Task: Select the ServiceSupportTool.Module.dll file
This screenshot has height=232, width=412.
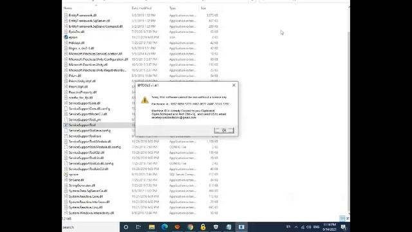Action: click(x=90, y=142)
